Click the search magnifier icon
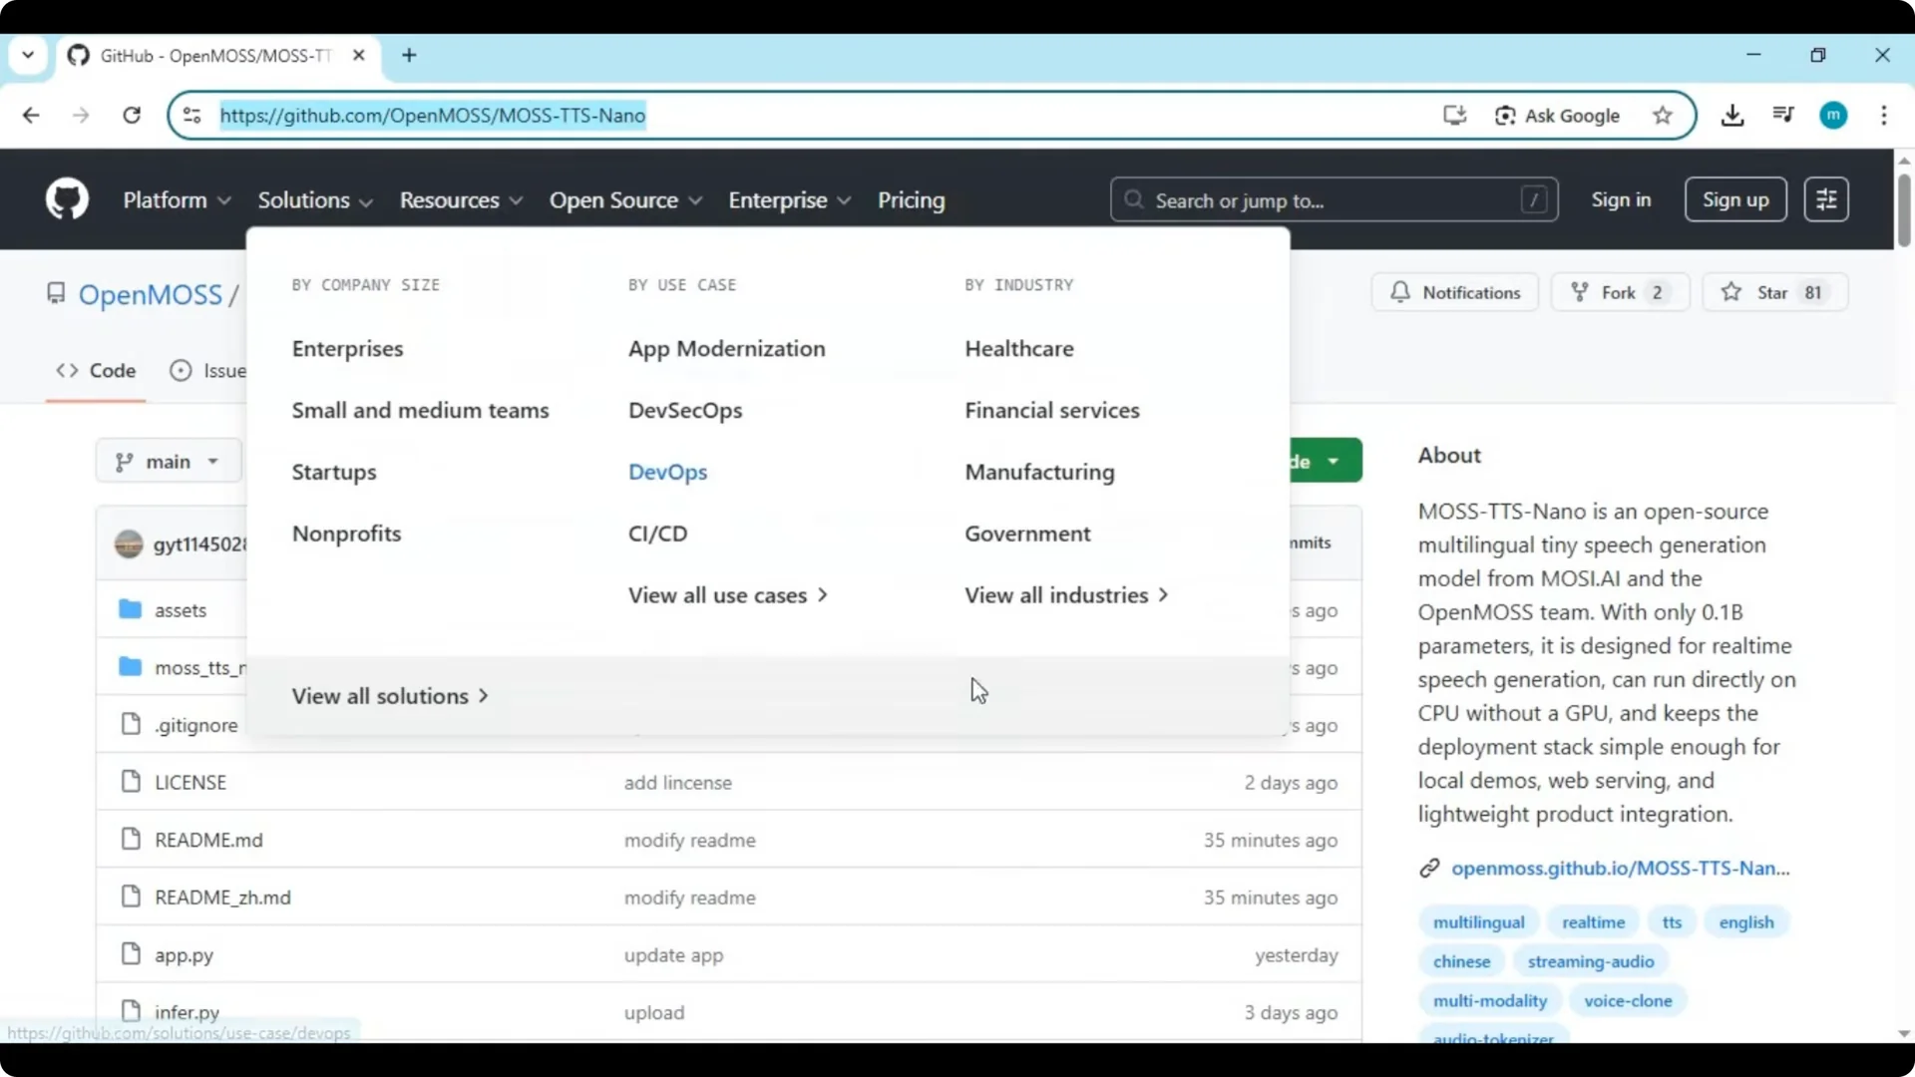Screen dimensions: 1915x1077 pyautogui.click(x=1134, y=199)
